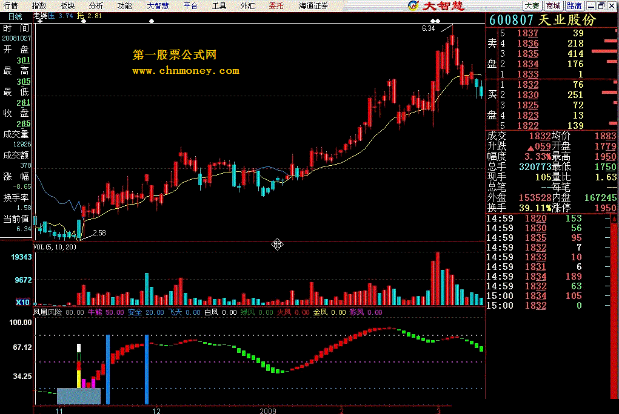The image size is (619, 414).
Task: Click the 成交量 12926 value in left panel
Action: click(22, 144)
